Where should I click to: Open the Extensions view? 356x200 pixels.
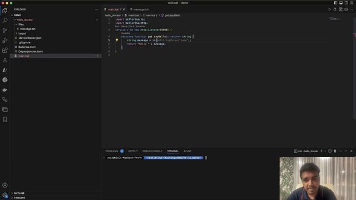point(5,50)
